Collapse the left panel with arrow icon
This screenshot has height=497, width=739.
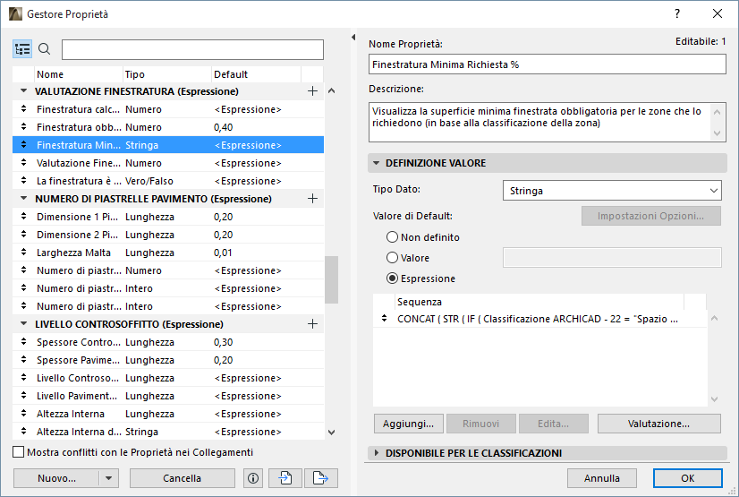click(x=353, y=37)
